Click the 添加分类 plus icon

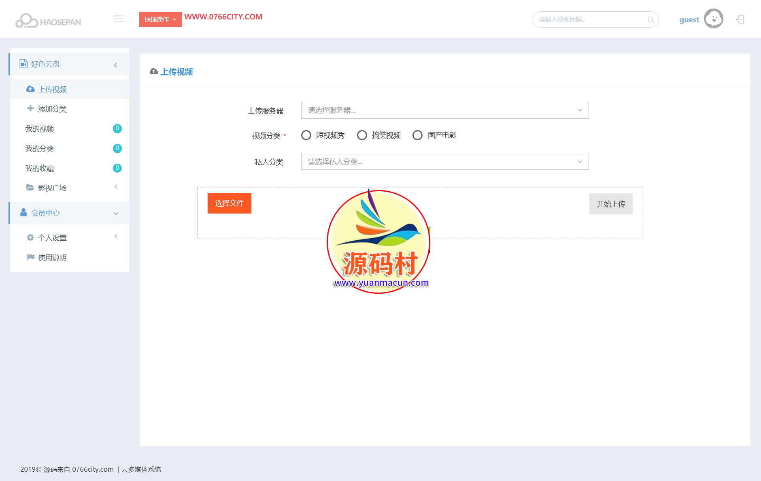click(x=30, y=108)
